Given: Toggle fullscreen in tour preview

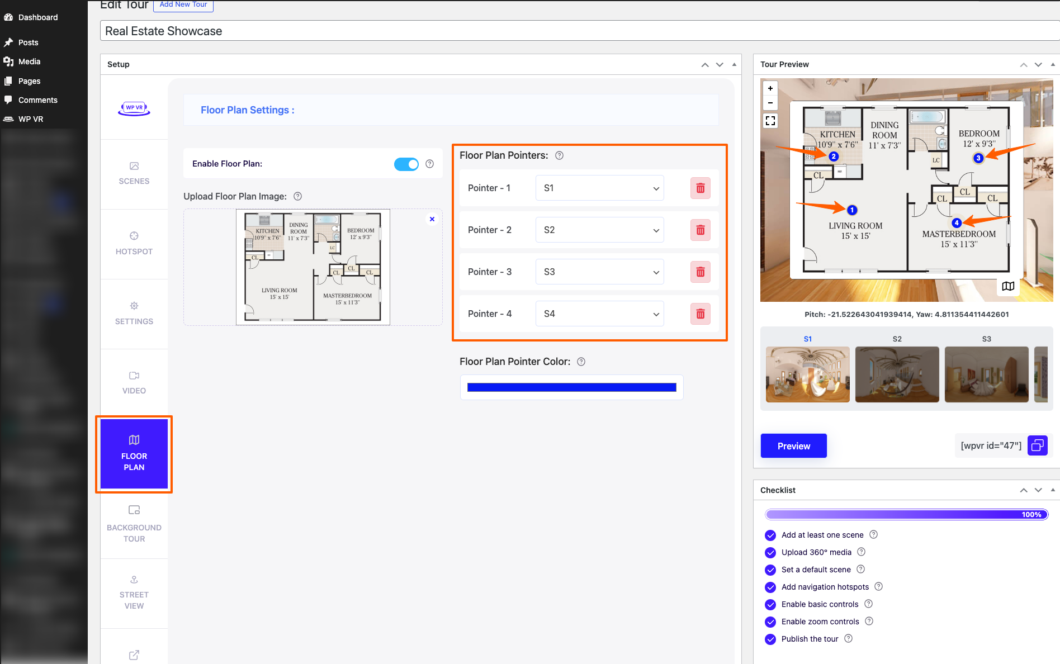Looking at the screenshot, I should click(770, 121).
